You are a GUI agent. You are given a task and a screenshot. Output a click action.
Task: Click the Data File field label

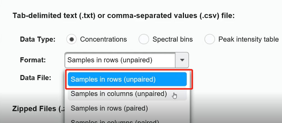(35, 78)
